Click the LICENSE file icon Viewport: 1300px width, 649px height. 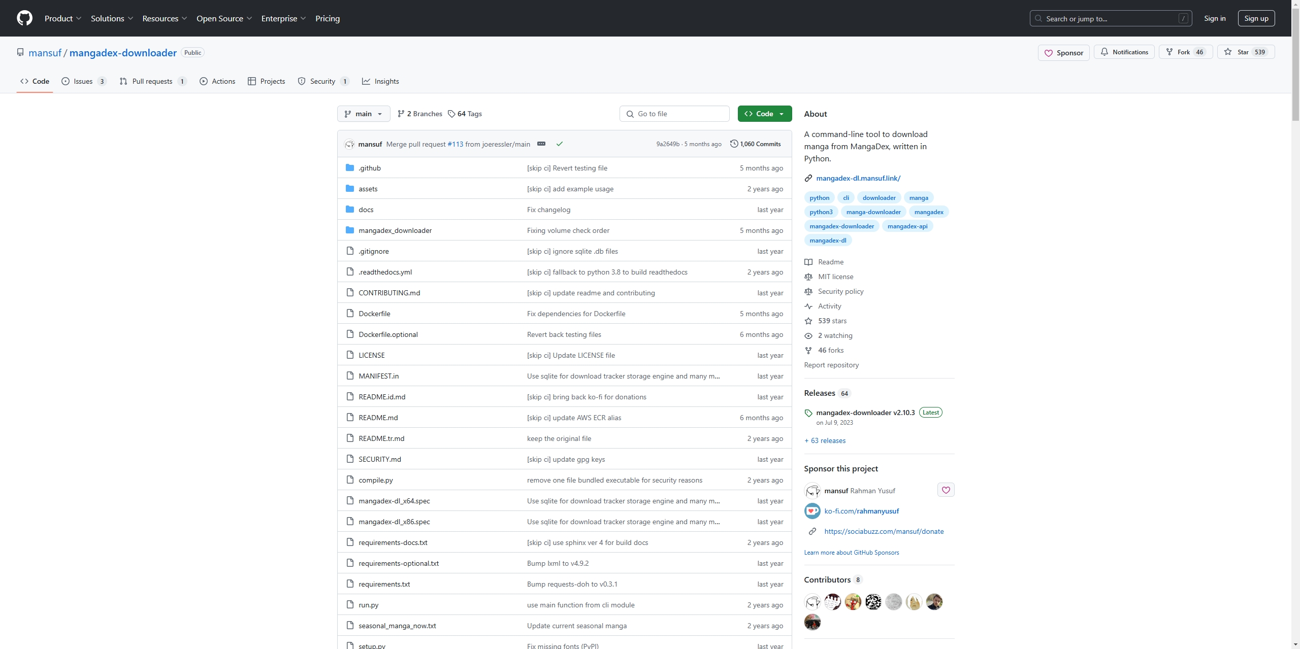click(x=349, y=355)
